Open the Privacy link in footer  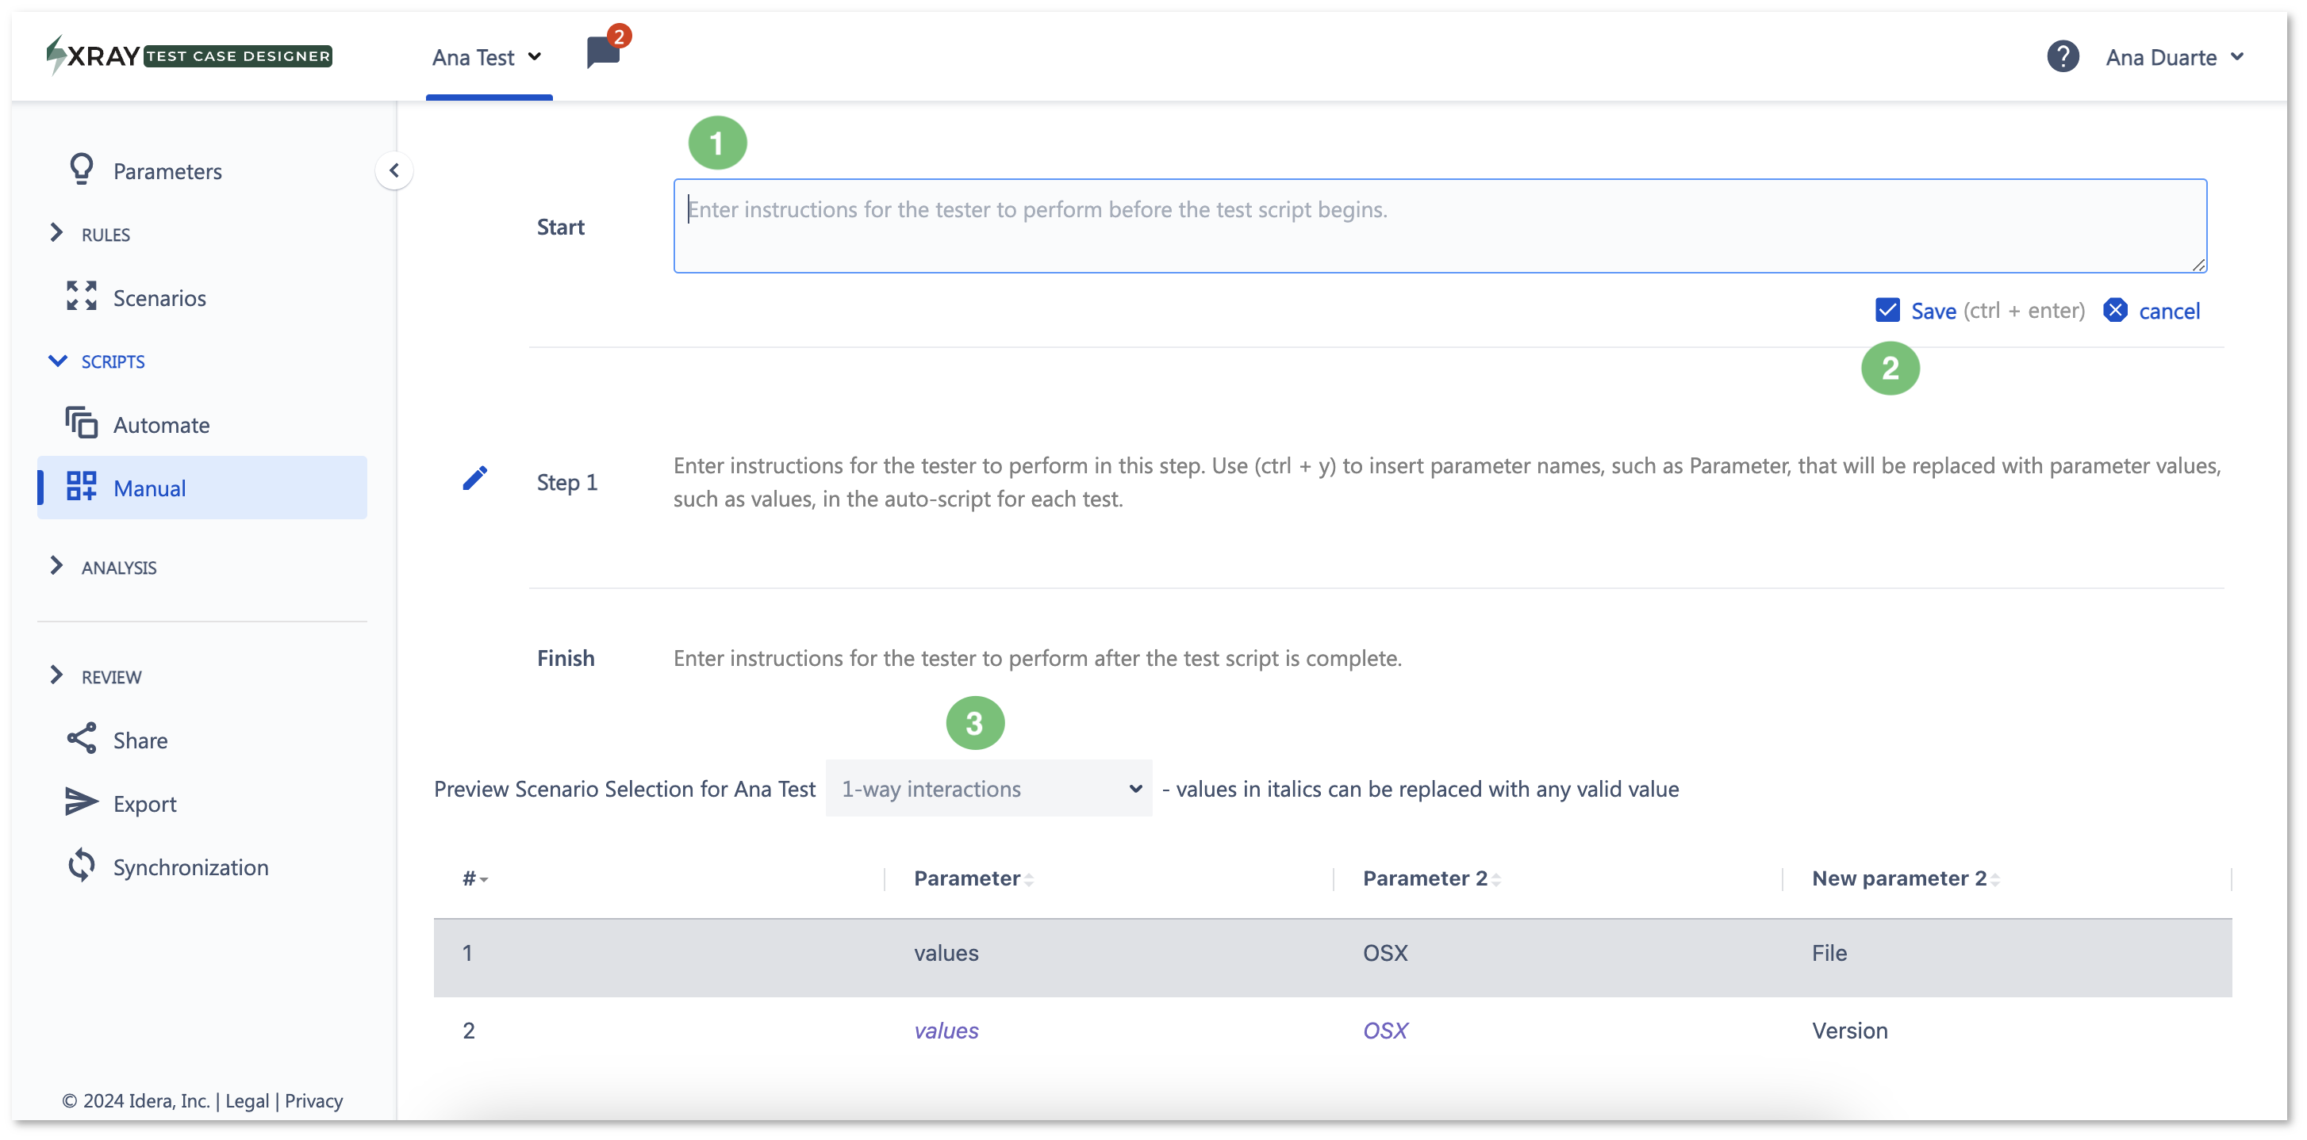click(313, 1100)
